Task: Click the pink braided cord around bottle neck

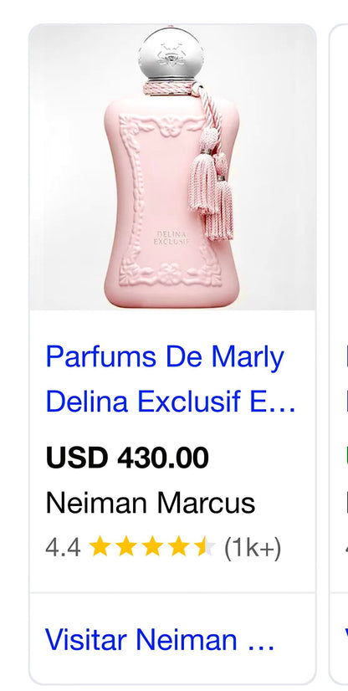Action: [169, 88]
